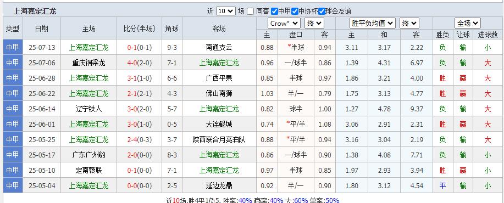This screenshot has width=504, height=203.
Task: Click the 中甲 league tag on 25-07-13 row
Action: (x=13, y=48)
